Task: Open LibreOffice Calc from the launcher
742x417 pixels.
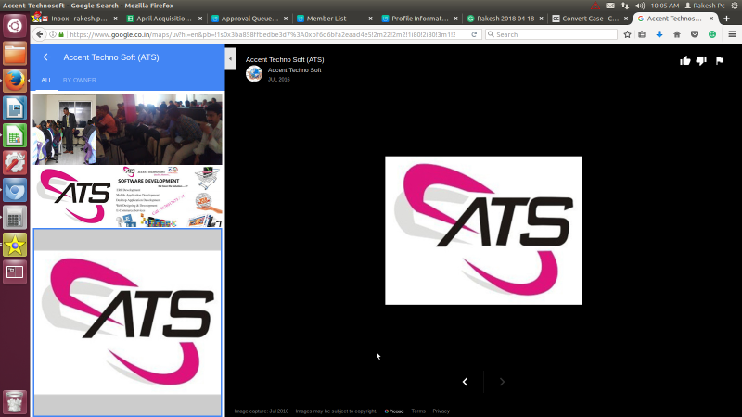Action: [x=14, y=136]
